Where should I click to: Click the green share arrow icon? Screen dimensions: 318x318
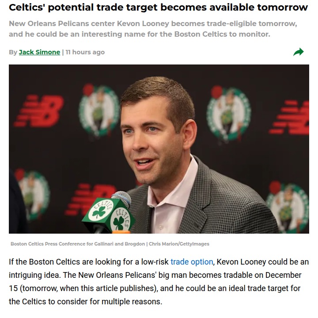click(299, 52)
